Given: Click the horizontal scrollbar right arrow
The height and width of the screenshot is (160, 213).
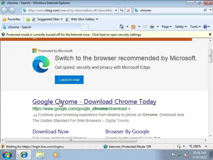Looking at the screenshot, I should coord(206,140).
